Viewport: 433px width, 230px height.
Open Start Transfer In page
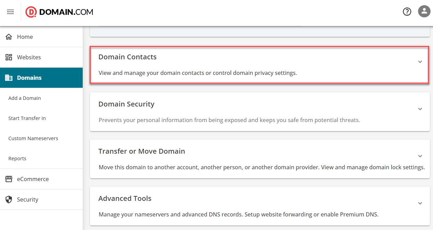(x=27, y=118)
